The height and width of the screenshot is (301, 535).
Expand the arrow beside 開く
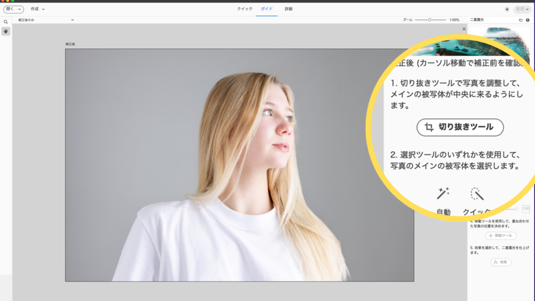20,9
